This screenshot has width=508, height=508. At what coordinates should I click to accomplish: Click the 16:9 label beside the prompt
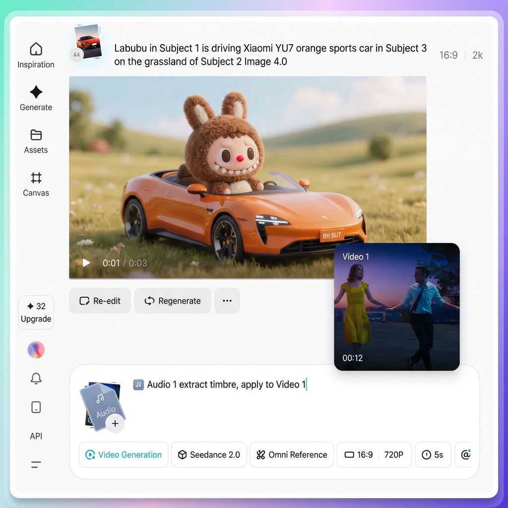pos(448,55)
